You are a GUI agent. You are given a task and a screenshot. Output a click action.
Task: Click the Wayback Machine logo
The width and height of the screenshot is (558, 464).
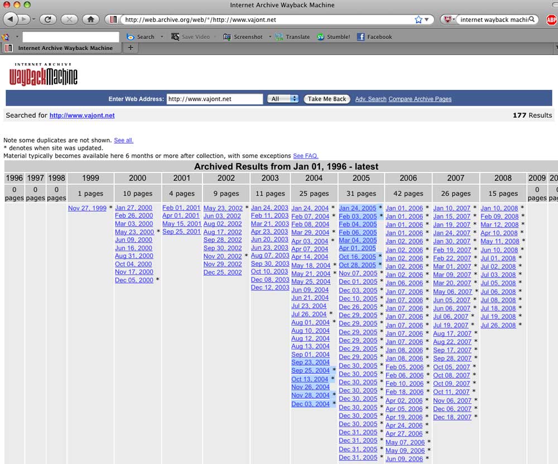click(x=43, y=74)
